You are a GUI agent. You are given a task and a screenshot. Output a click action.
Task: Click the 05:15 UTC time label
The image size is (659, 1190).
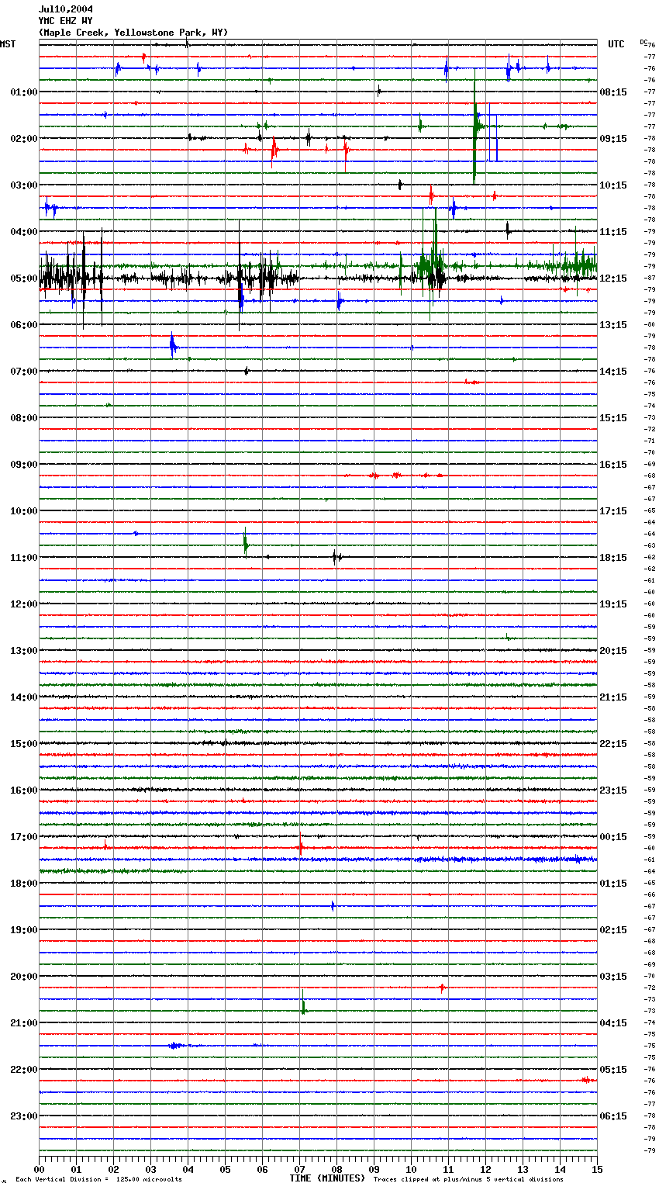click(613, 1070)
